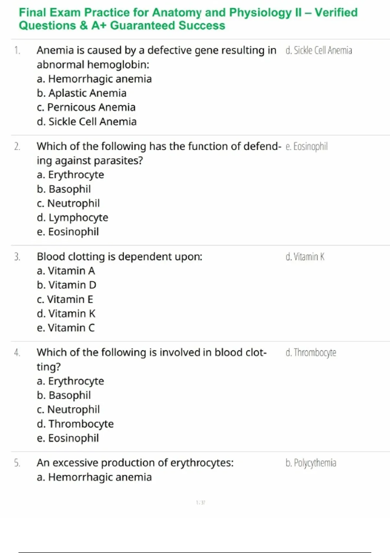The width and height of the screenshot is (390, 553).
Task: Select option 'd. Thrombocyte' in question 4
Action: click(75, 424)
